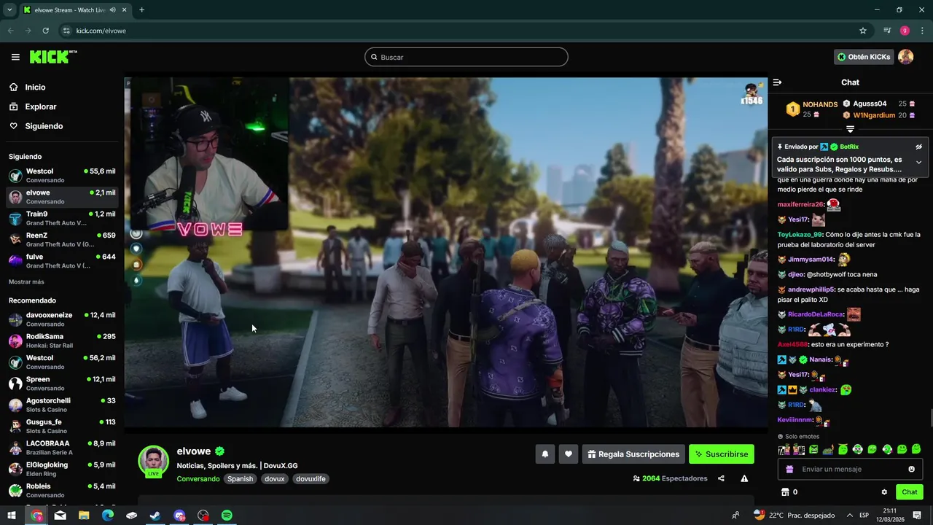Click the Conversando category link

(198, 479)
